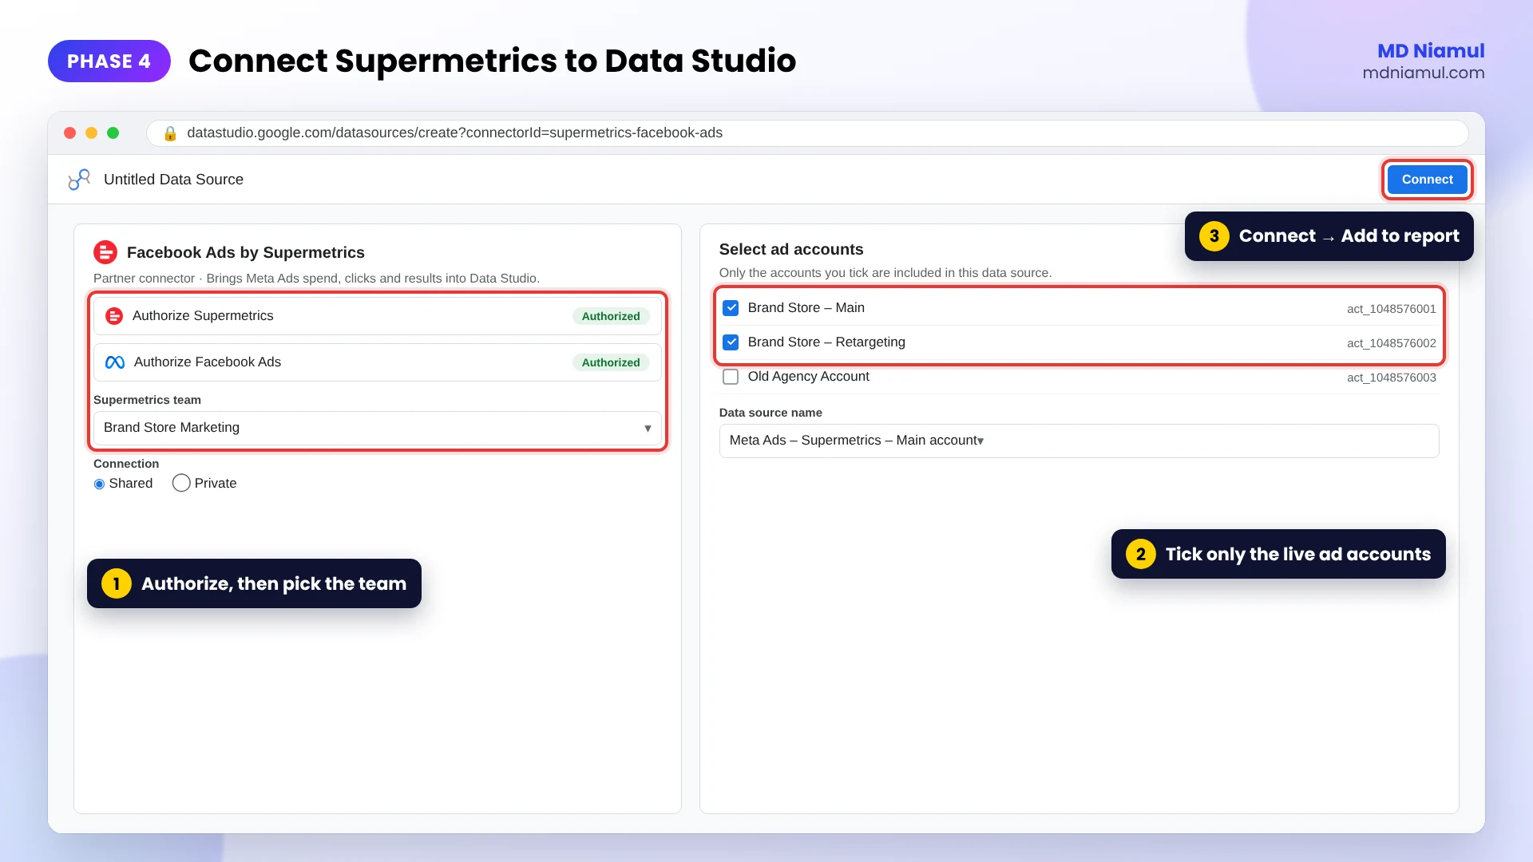Click account ID act_1048576003
This screenshot has width=1533, height=862.
coord(1391,378)
